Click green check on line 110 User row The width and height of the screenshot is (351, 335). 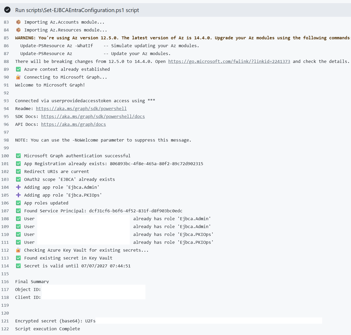tap(18, 234)
